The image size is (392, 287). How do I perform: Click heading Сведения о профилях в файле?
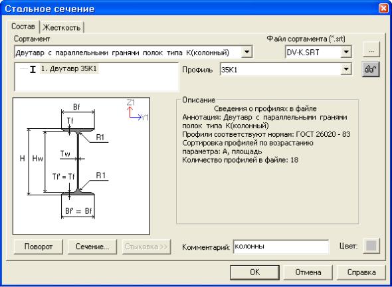point(265,109)
